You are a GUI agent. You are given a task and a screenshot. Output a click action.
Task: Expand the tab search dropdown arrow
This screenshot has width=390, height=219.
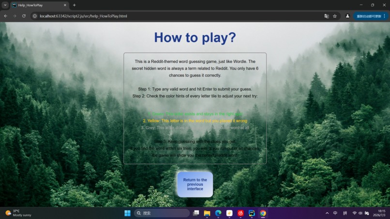[5, 5]
